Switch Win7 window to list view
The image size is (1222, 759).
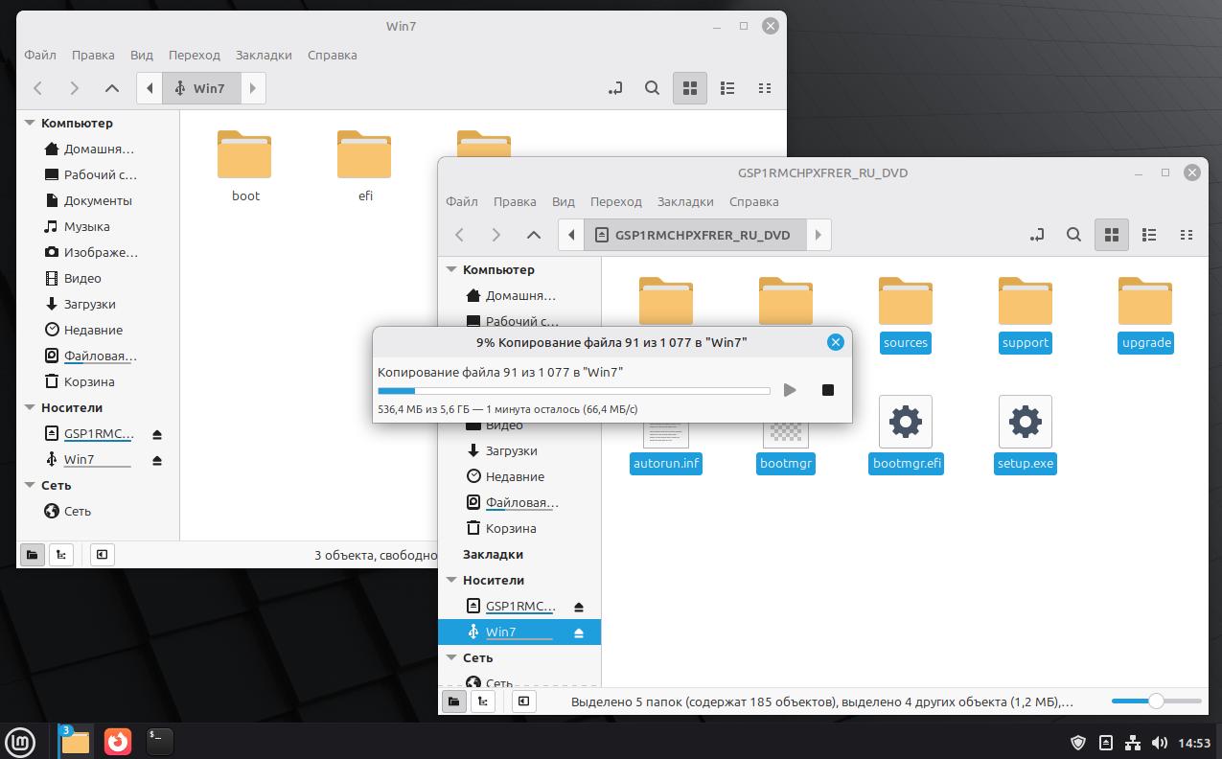(x=727, y=88)
